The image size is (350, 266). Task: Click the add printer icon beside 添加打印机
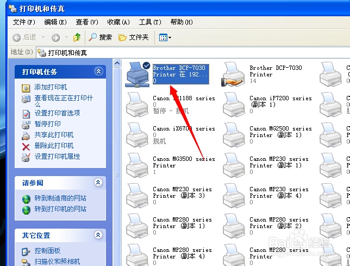[26, 88]
